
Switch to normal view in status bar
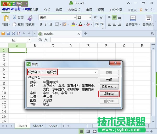pos(81,131)
